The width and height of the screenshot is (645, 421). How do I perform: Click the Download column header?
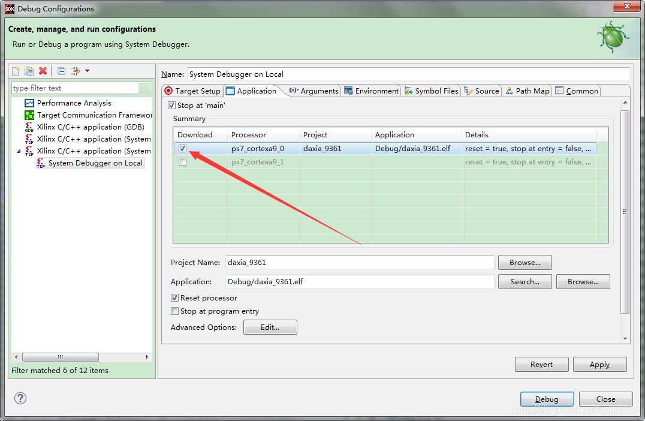(200, 134)
